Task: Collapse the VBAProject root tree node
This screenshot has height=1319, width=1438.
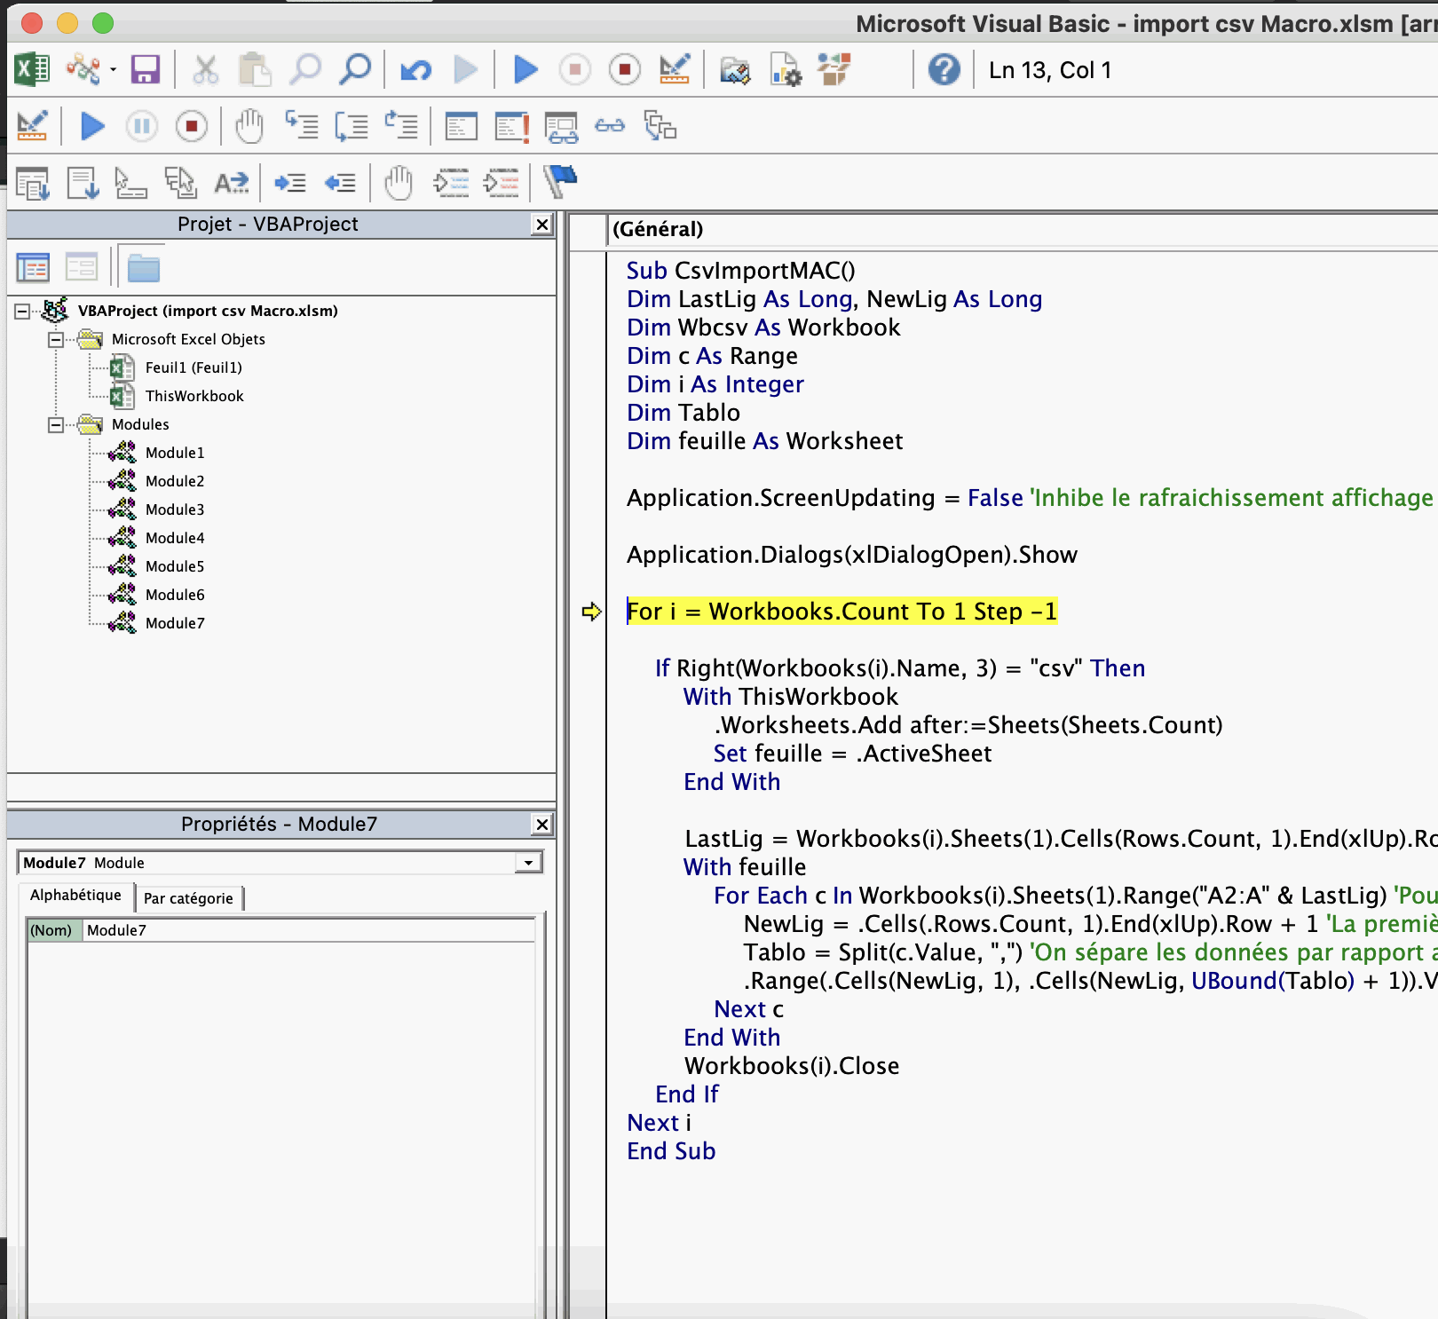Action: (22, 311)
